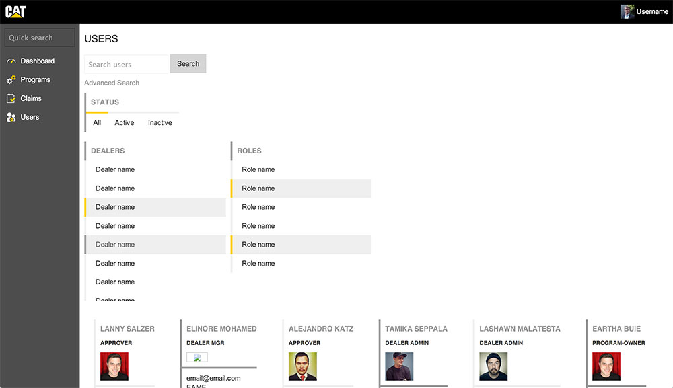
Task: Select the Active status tab
Action: [124, 122]
